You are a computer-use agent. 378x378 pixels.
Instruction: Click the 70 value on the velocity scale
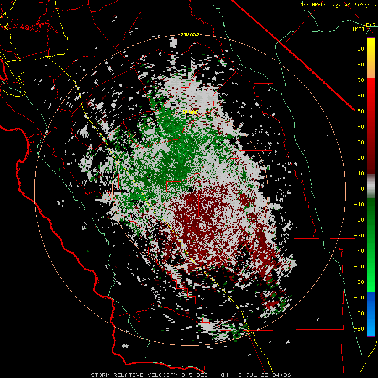361,80
